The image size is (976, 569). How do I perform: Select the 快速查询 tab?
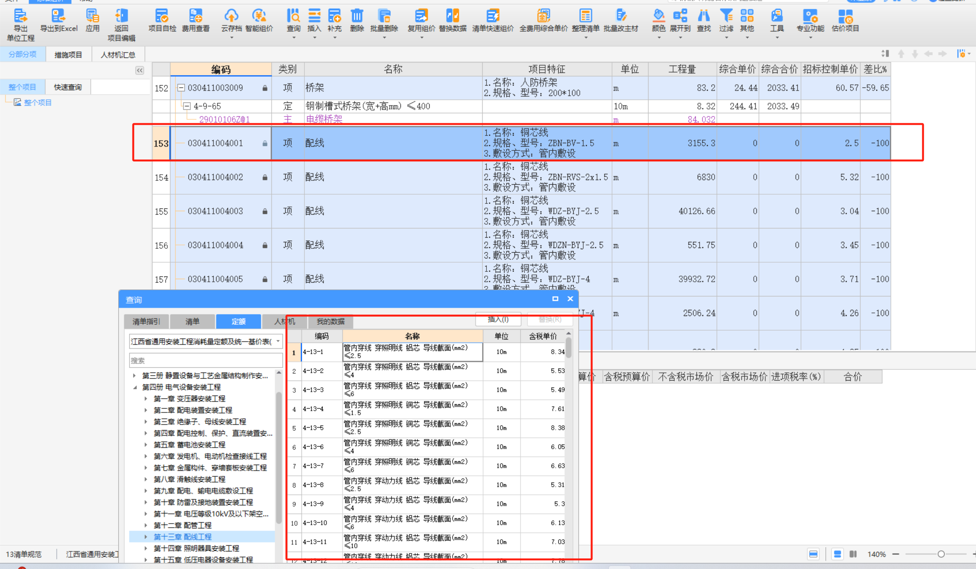point(68,87)
